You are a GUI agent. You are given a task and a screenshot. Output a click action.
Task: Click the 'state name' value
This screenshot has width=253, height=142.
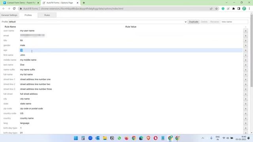26,104
